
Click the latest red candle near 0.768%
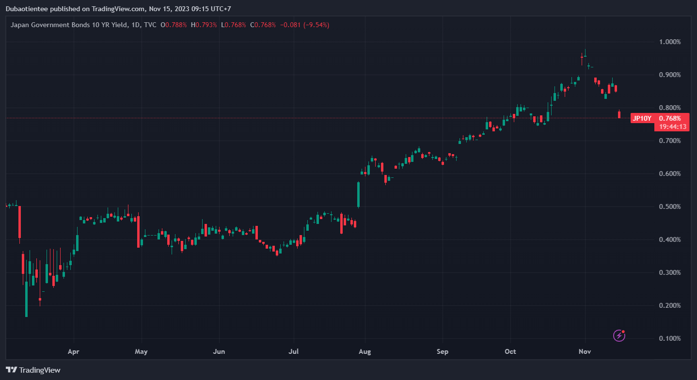[619, 114]
